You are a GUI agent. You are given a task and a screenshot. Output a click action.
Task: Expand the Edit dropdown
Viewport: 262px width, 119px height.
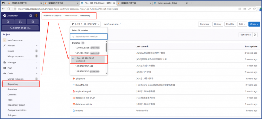point(242,24)
